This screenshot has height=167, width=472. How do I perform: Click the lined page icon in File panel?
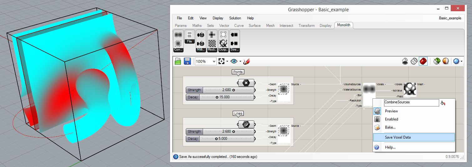pyautogui.click(x=190, y=35)
